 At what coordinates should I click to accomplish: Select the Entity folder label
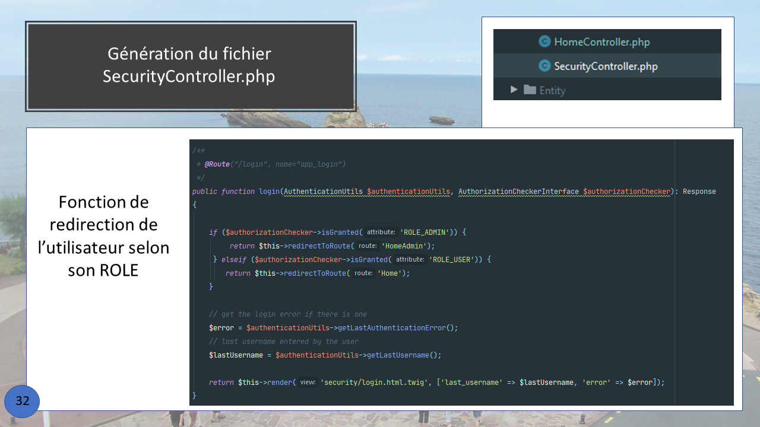(552, 91)
